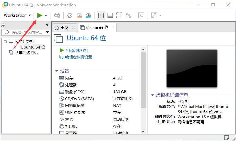Close the library panel with X
Image resolution: width=236 pixels, height=141 pixels.
pos(47,25)
